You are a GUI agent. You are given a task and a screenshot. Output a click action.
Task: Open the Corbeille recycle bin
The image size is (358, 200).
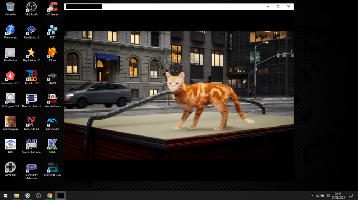point(10,7)
